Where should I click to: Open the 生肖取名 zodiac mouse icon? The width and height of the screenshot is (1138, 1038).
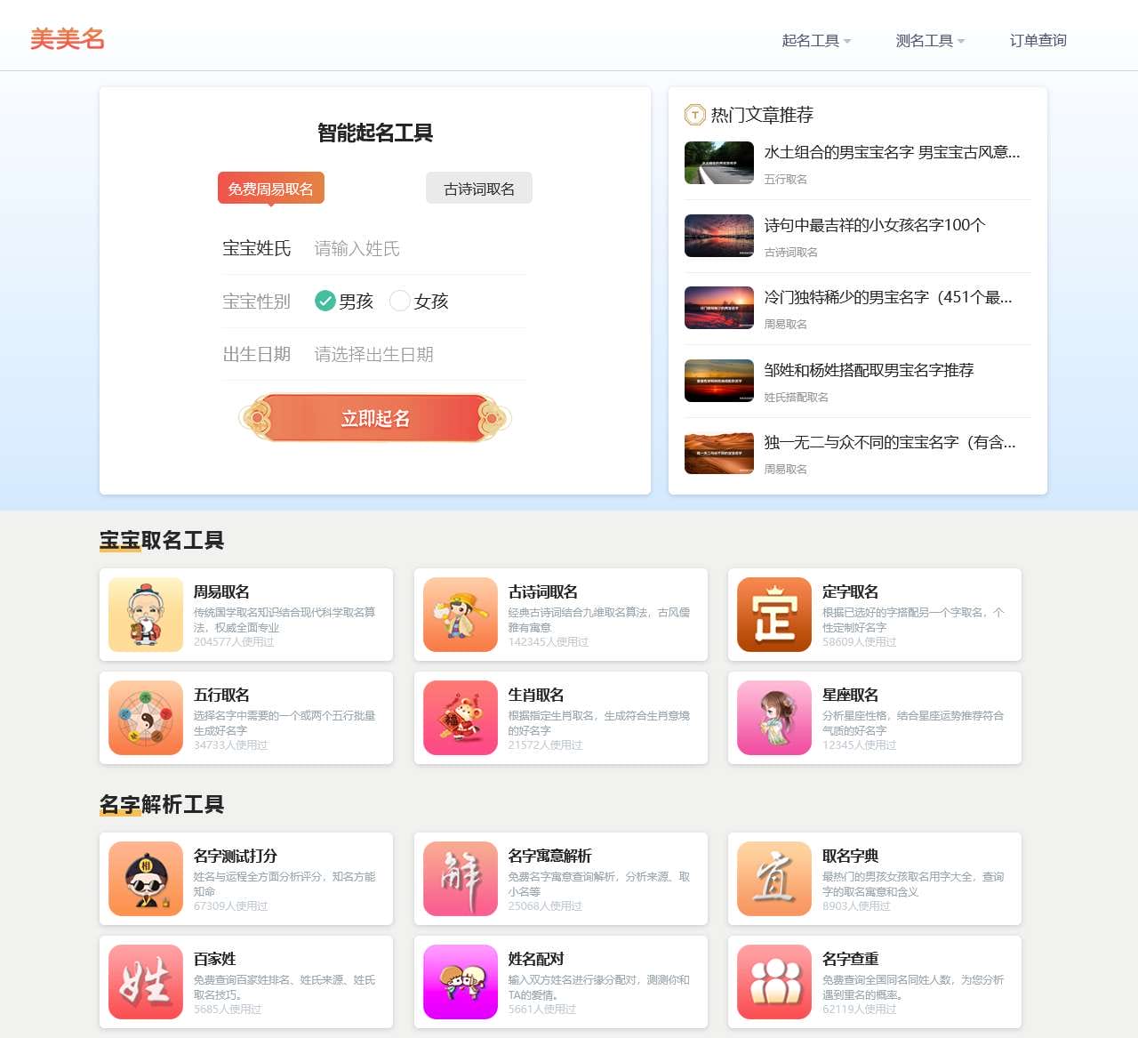460,718
